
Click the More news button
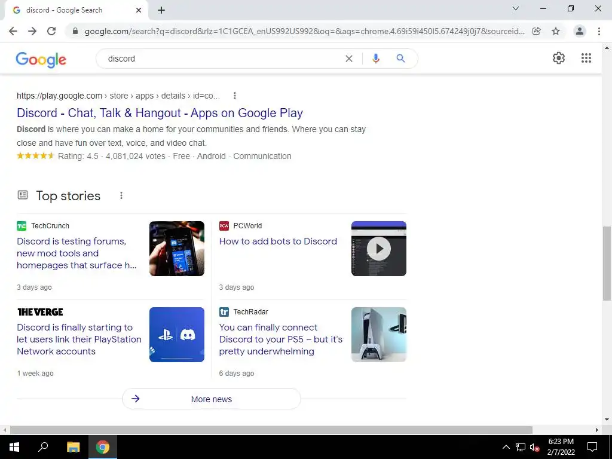coord(212,399)
